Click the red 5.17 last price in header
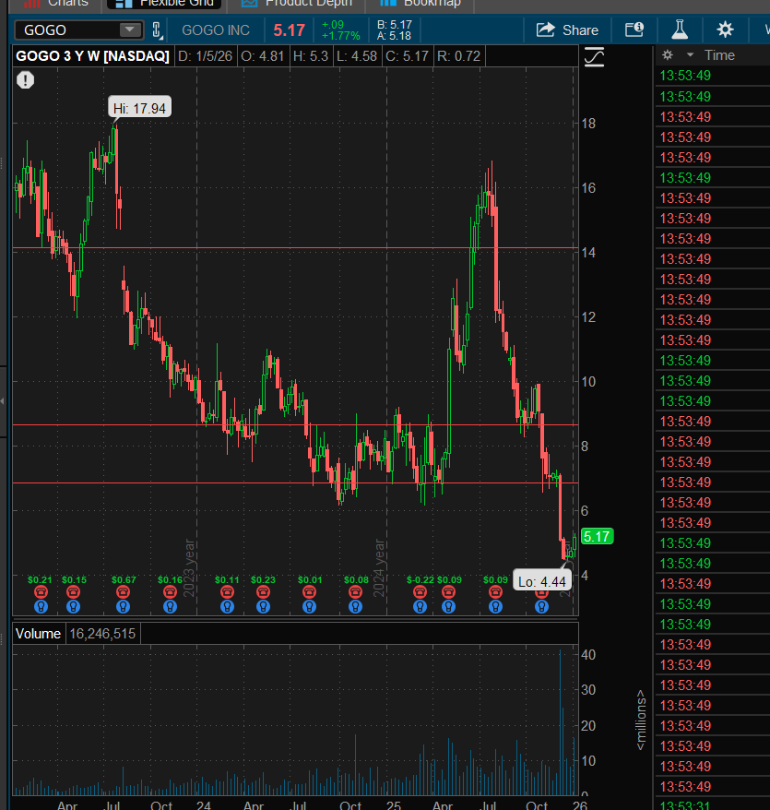The height and width of the screenshot is (810, 770). (x=290, y=30)
